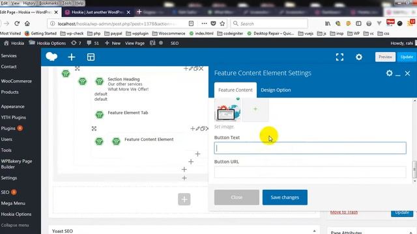The width and height of the screenshot is (417, 234).
Task: Minimize the Feature Content Element Settings panel
Action: click(x=398, y=75)
